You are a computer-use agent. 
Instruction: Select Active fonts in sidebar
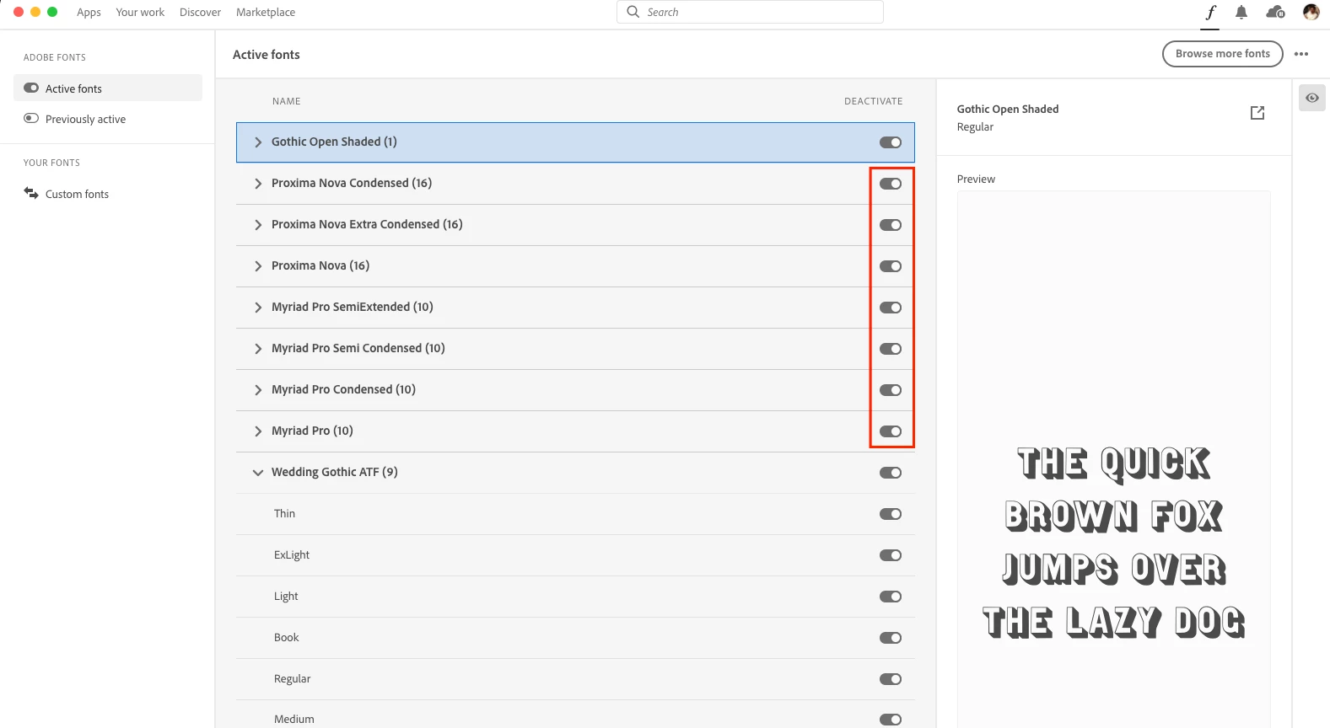coord(108,88)
